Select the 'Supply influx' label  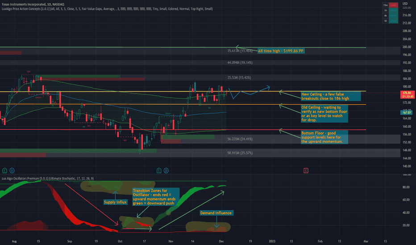point(115,202)
